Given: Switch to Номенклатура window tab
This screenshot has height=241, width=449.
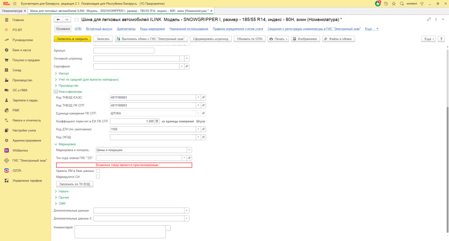Looking at the screenshot, I should [x=12, y=11].
